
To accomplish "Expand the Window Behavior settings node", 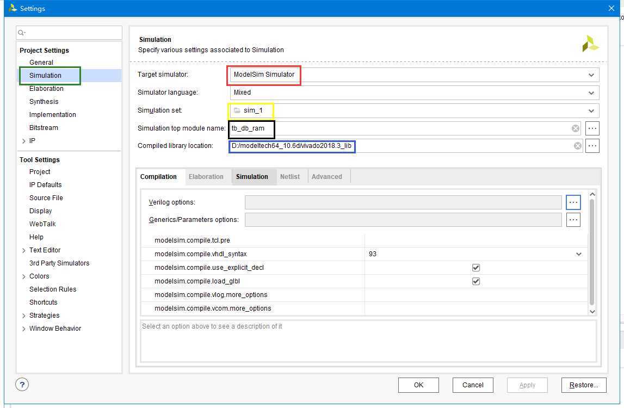I will click(23, 329).
